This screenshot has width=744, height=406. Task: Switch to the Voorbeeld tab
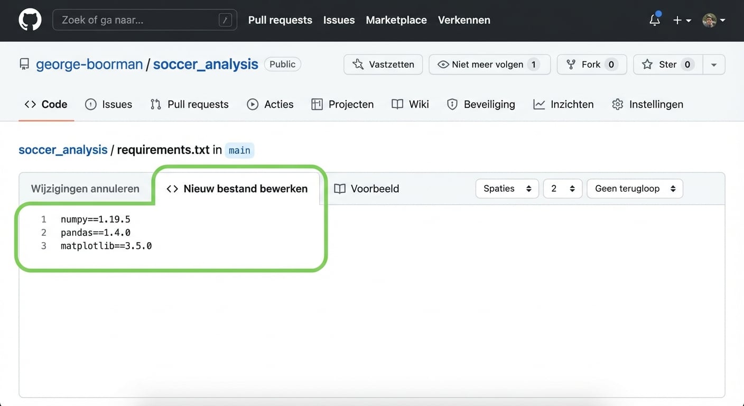pyautogui.click(x=366, y=188)
